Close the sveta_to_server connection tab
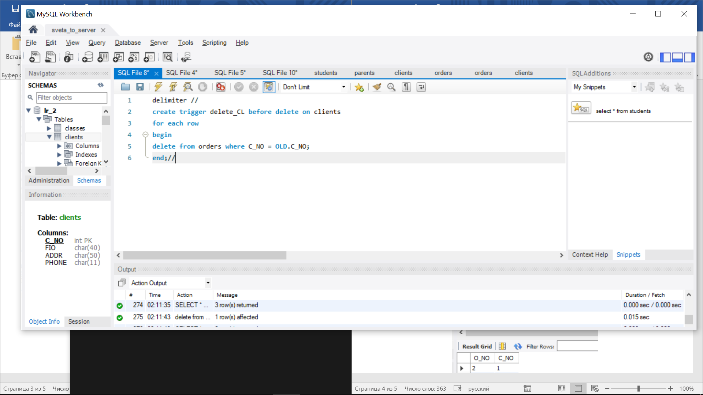 (x=103, y=30)
